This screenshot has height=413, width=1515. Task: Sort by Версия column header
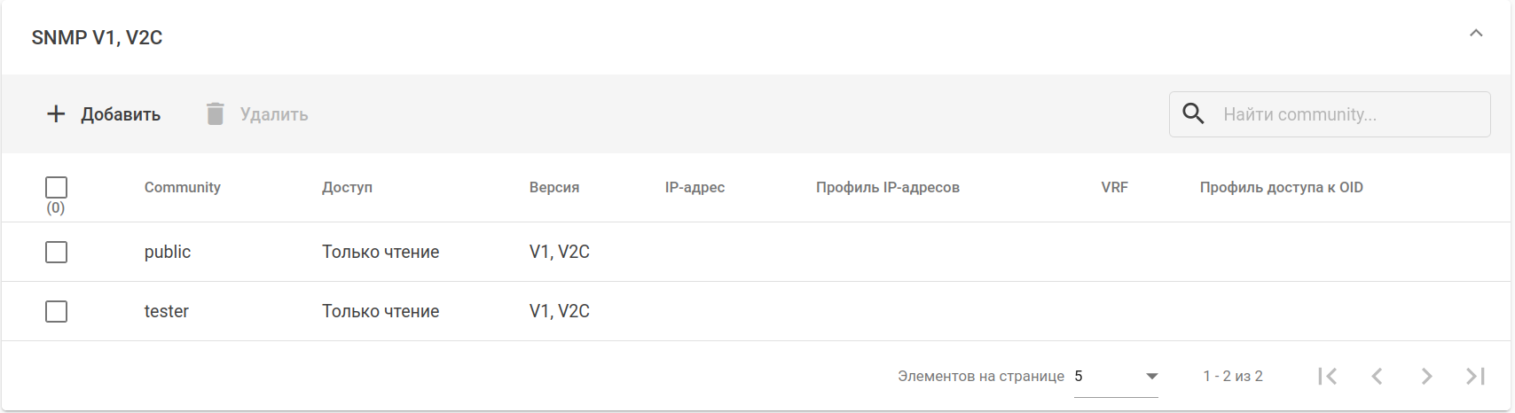click(553, 187)
